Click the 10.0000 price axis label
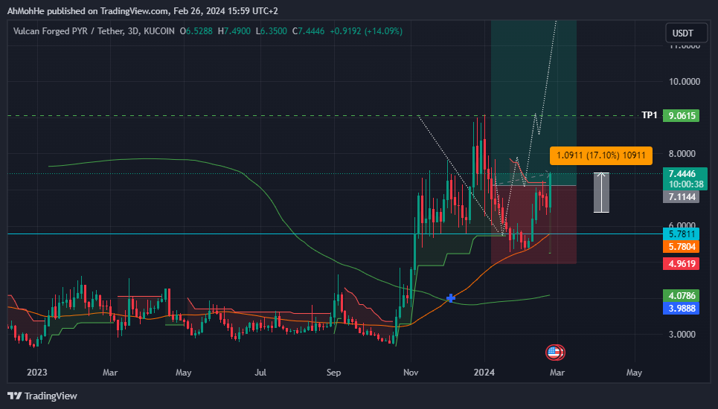This screenshot has height=409, width=718. click(x=684, y=82)
